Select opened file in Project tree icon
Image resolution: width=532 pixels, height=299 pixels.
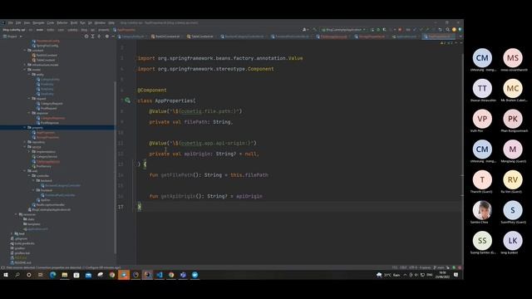point(86,37)
